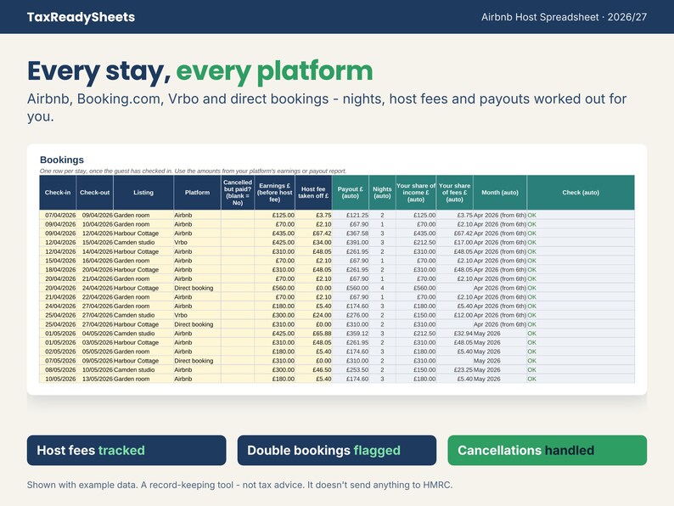Image resolution: width=674 pixels, height=506 pixels.
Task: Select the nights cell showing 4
Action: (382, 288)
